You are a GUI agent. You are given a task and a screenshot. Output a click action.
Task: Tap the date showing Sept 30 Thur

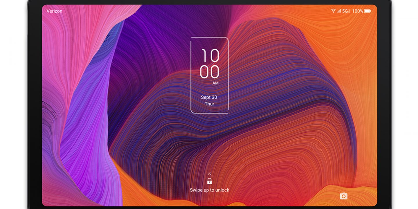[x=210, y=100]
